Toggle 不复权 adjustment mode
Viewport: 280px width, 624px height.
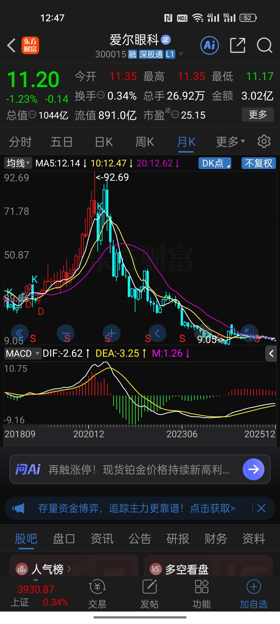[258, 163]
